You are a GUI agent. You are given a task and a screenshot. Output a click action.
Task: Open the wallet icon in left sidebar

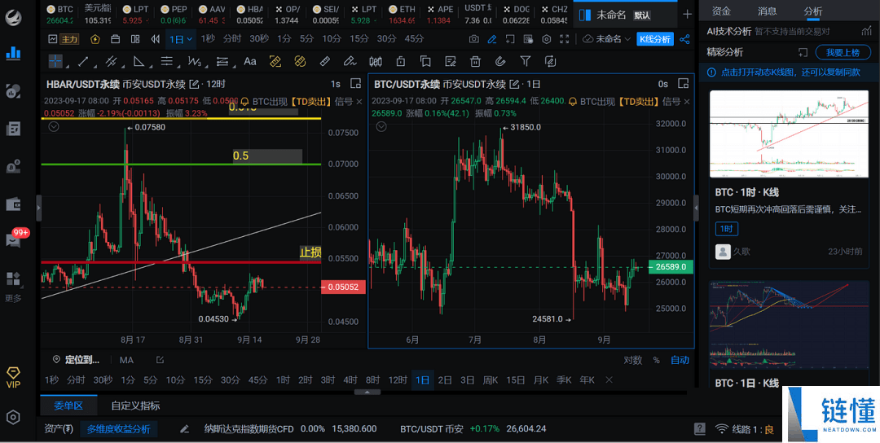click(x=13, y=204)
